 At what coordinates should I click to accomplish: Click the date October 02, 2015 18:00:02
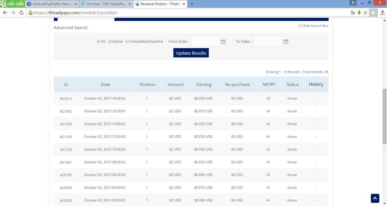[105, 98]
